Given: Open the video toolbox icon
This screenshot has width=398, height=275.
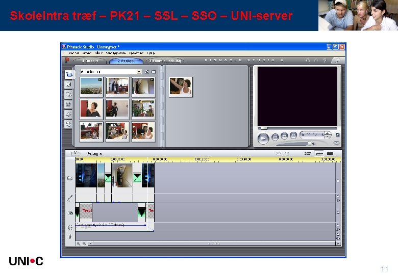Looking at the screenshot, I should tap(75, 153).
